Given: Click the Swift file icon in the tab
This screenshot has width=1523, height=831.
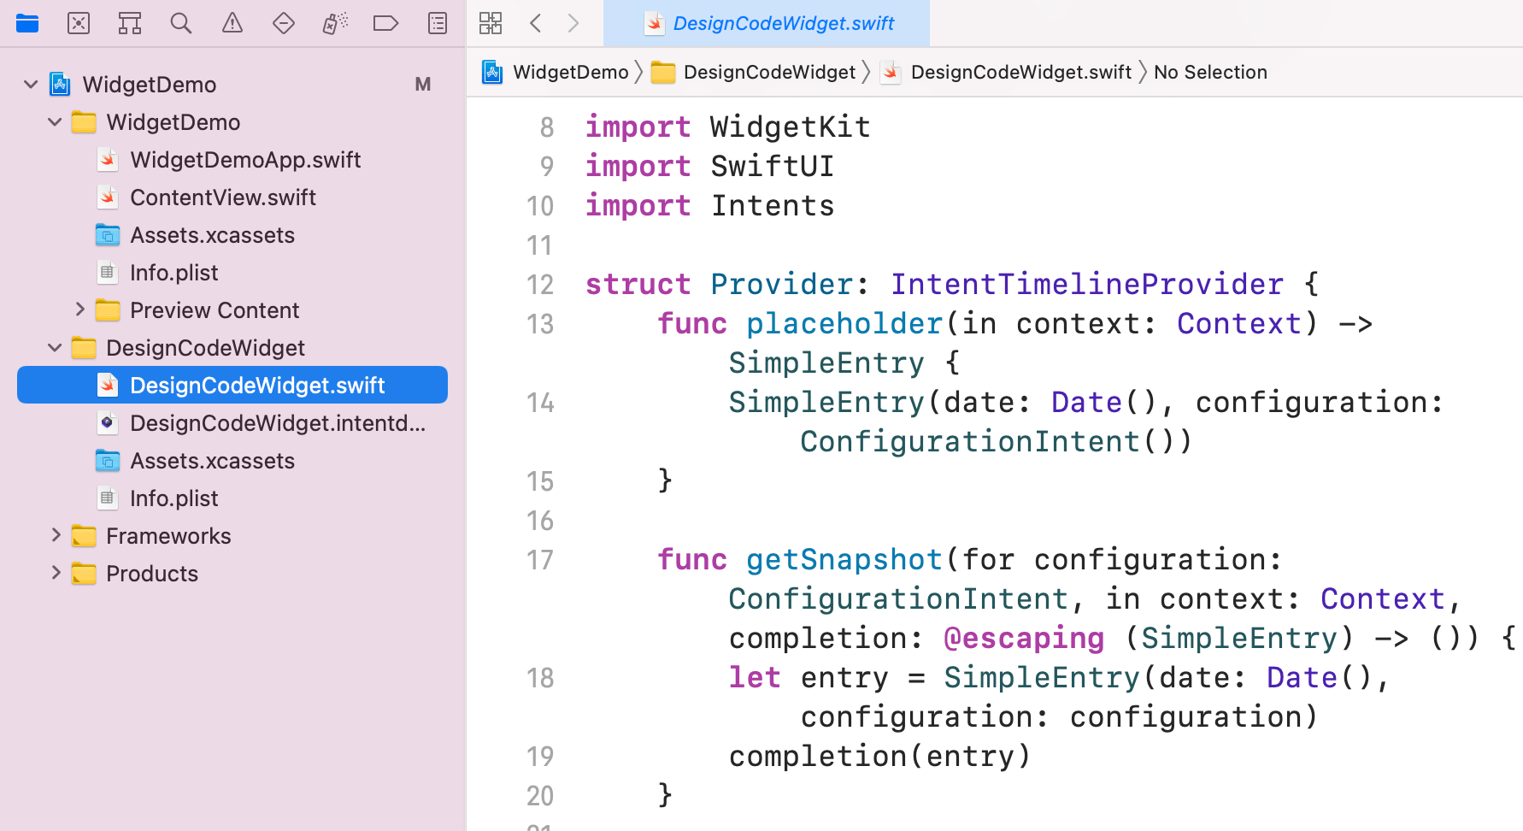Looking at the screenshot, I should (655, 24).
